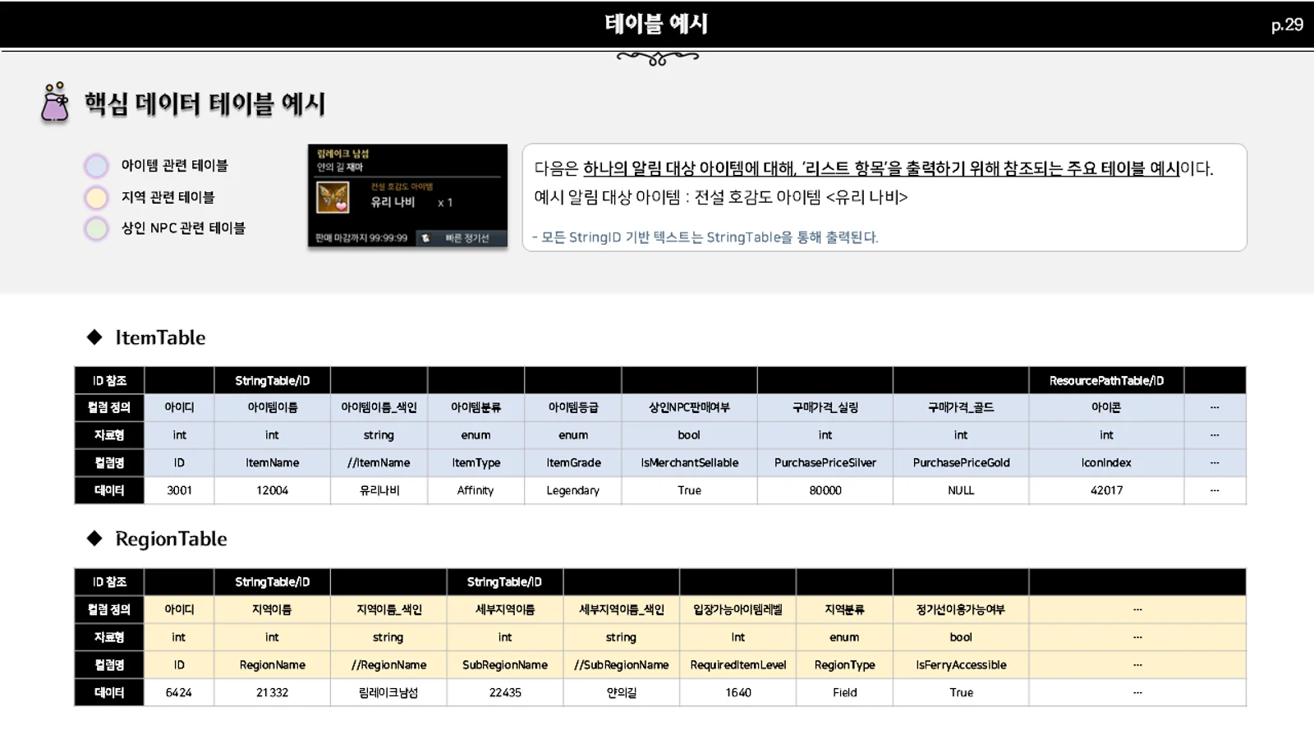Click the ItemGrade column name
The image size is (1314, 739).
[573, 462]
